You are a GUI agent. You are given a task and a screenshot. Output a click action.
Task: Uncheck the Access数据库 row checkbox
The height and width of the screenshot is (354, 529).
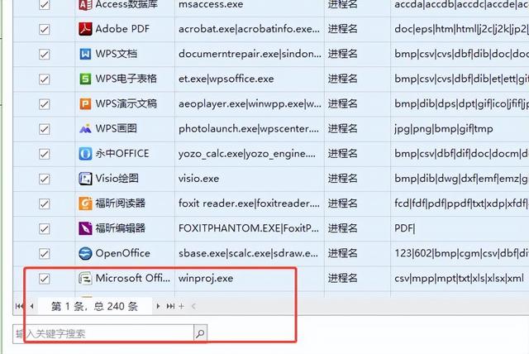(44, 5)
